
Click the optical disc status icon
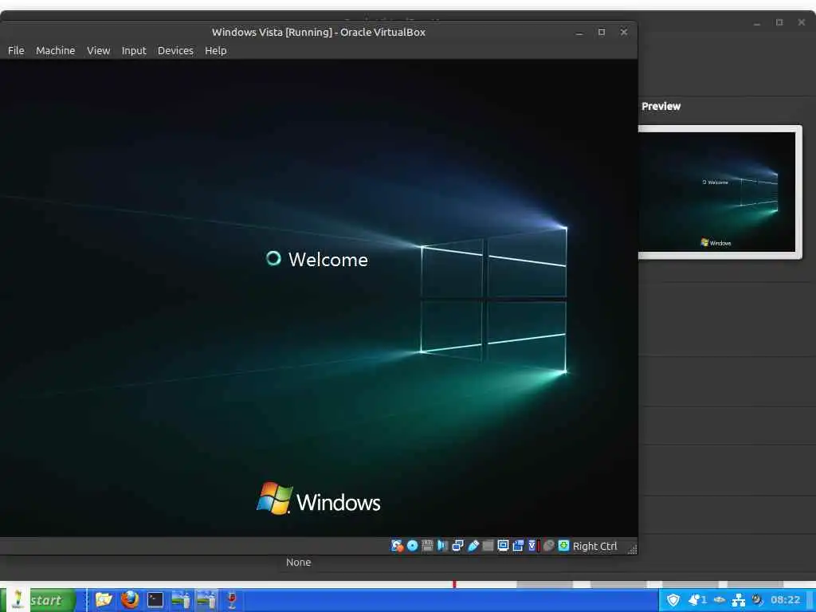(x=412, y=545)
